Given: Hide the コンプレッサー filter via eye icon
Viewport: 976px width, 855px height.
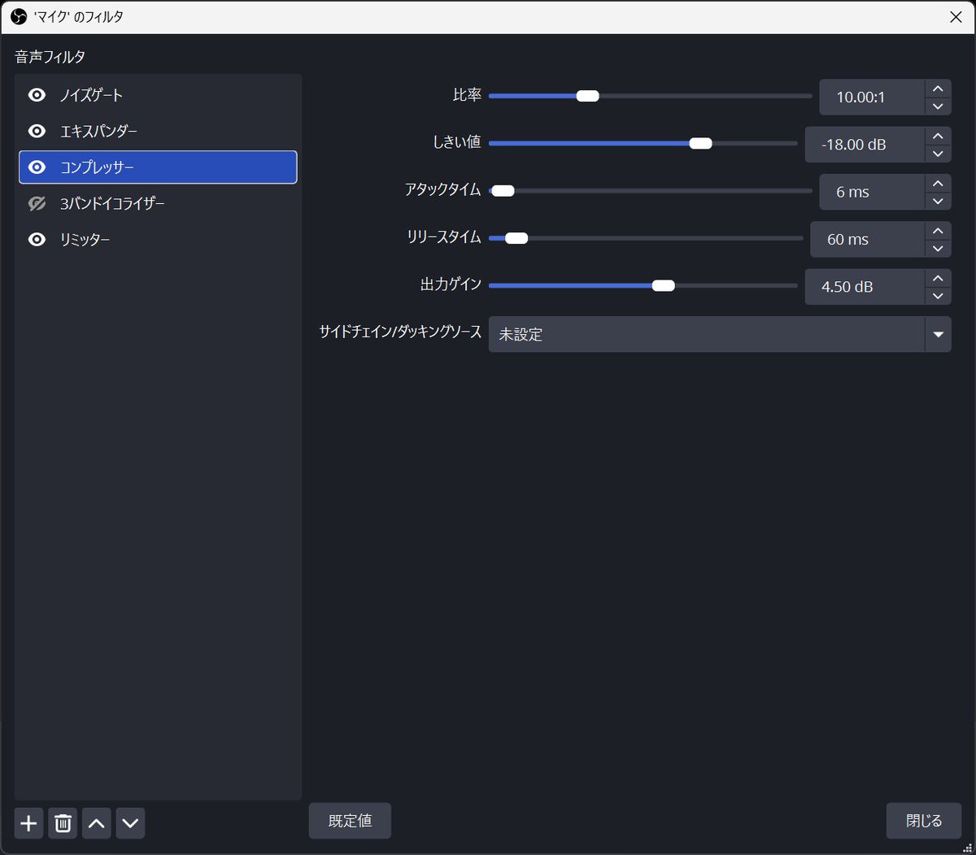Looking at the screenshot, I should 37,167.
